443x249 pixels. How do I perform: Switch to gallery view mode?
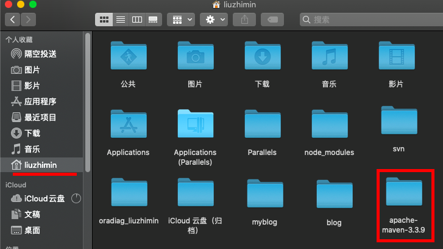pyautogui.click(x=153, y=20)
